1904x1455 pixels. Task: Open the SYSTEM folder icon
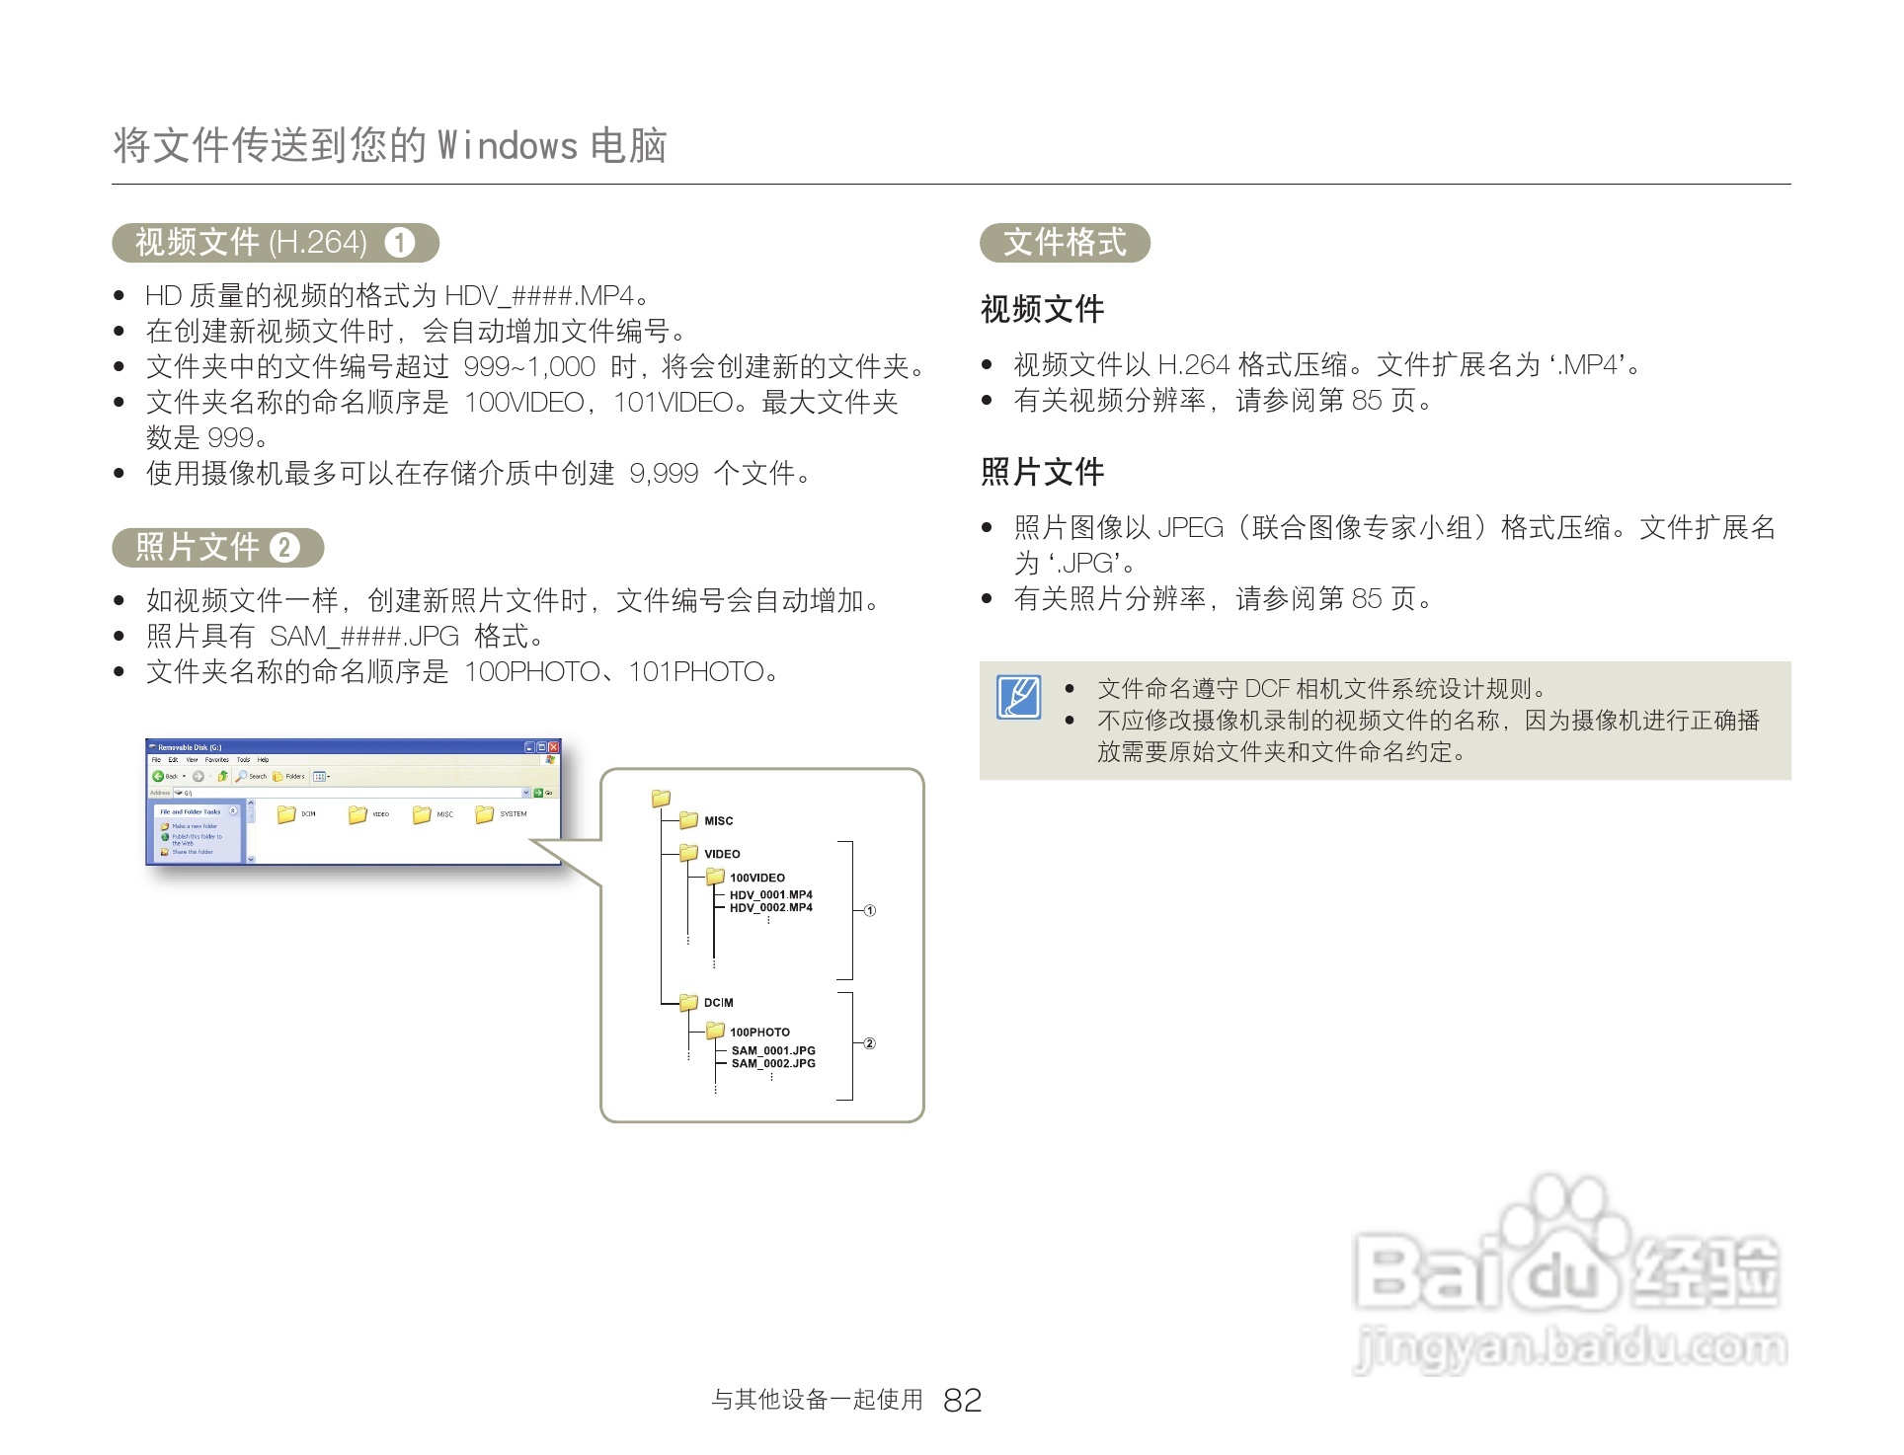click(484, 814)
